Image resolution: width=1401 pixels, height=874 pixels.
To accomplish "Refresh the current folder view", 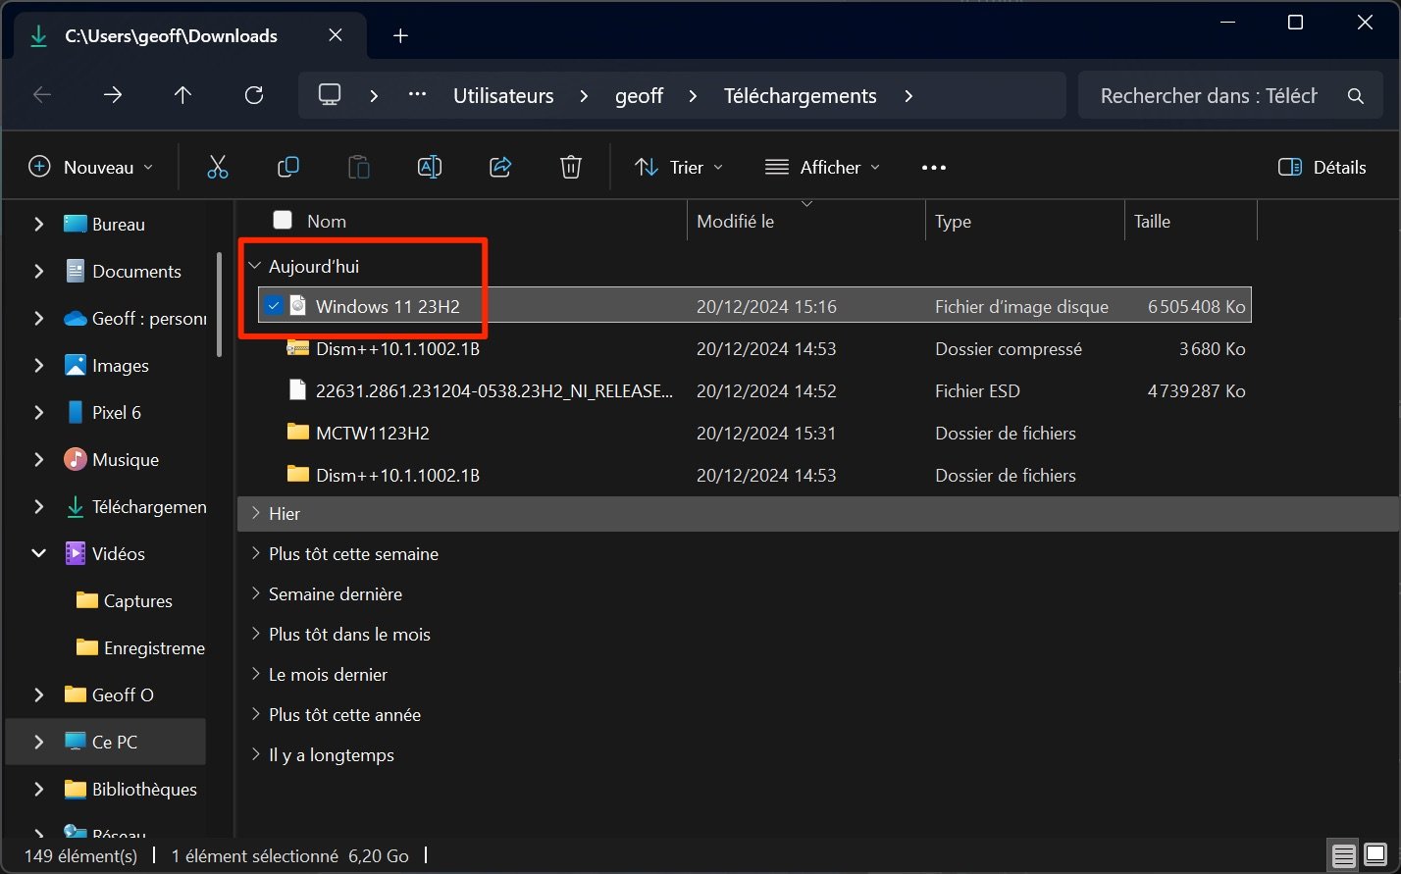I will click(253, 95).
